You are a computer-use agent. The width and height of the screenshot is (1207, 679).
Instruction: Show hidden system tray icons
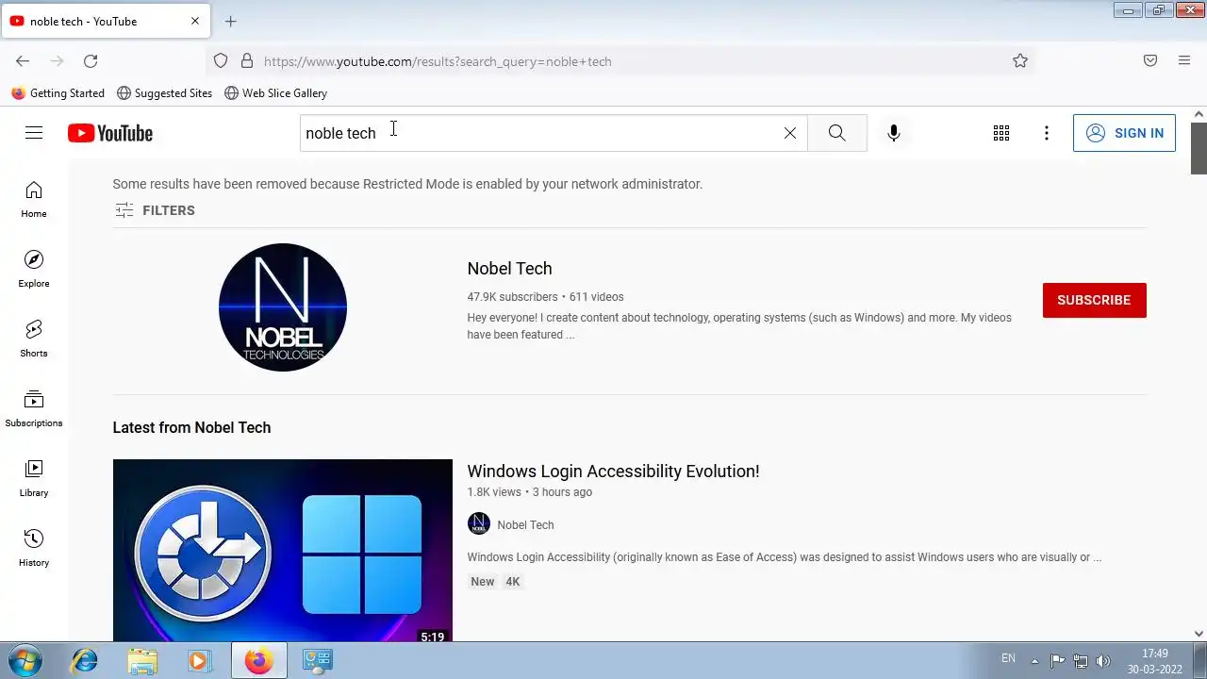click(1034, 661)
